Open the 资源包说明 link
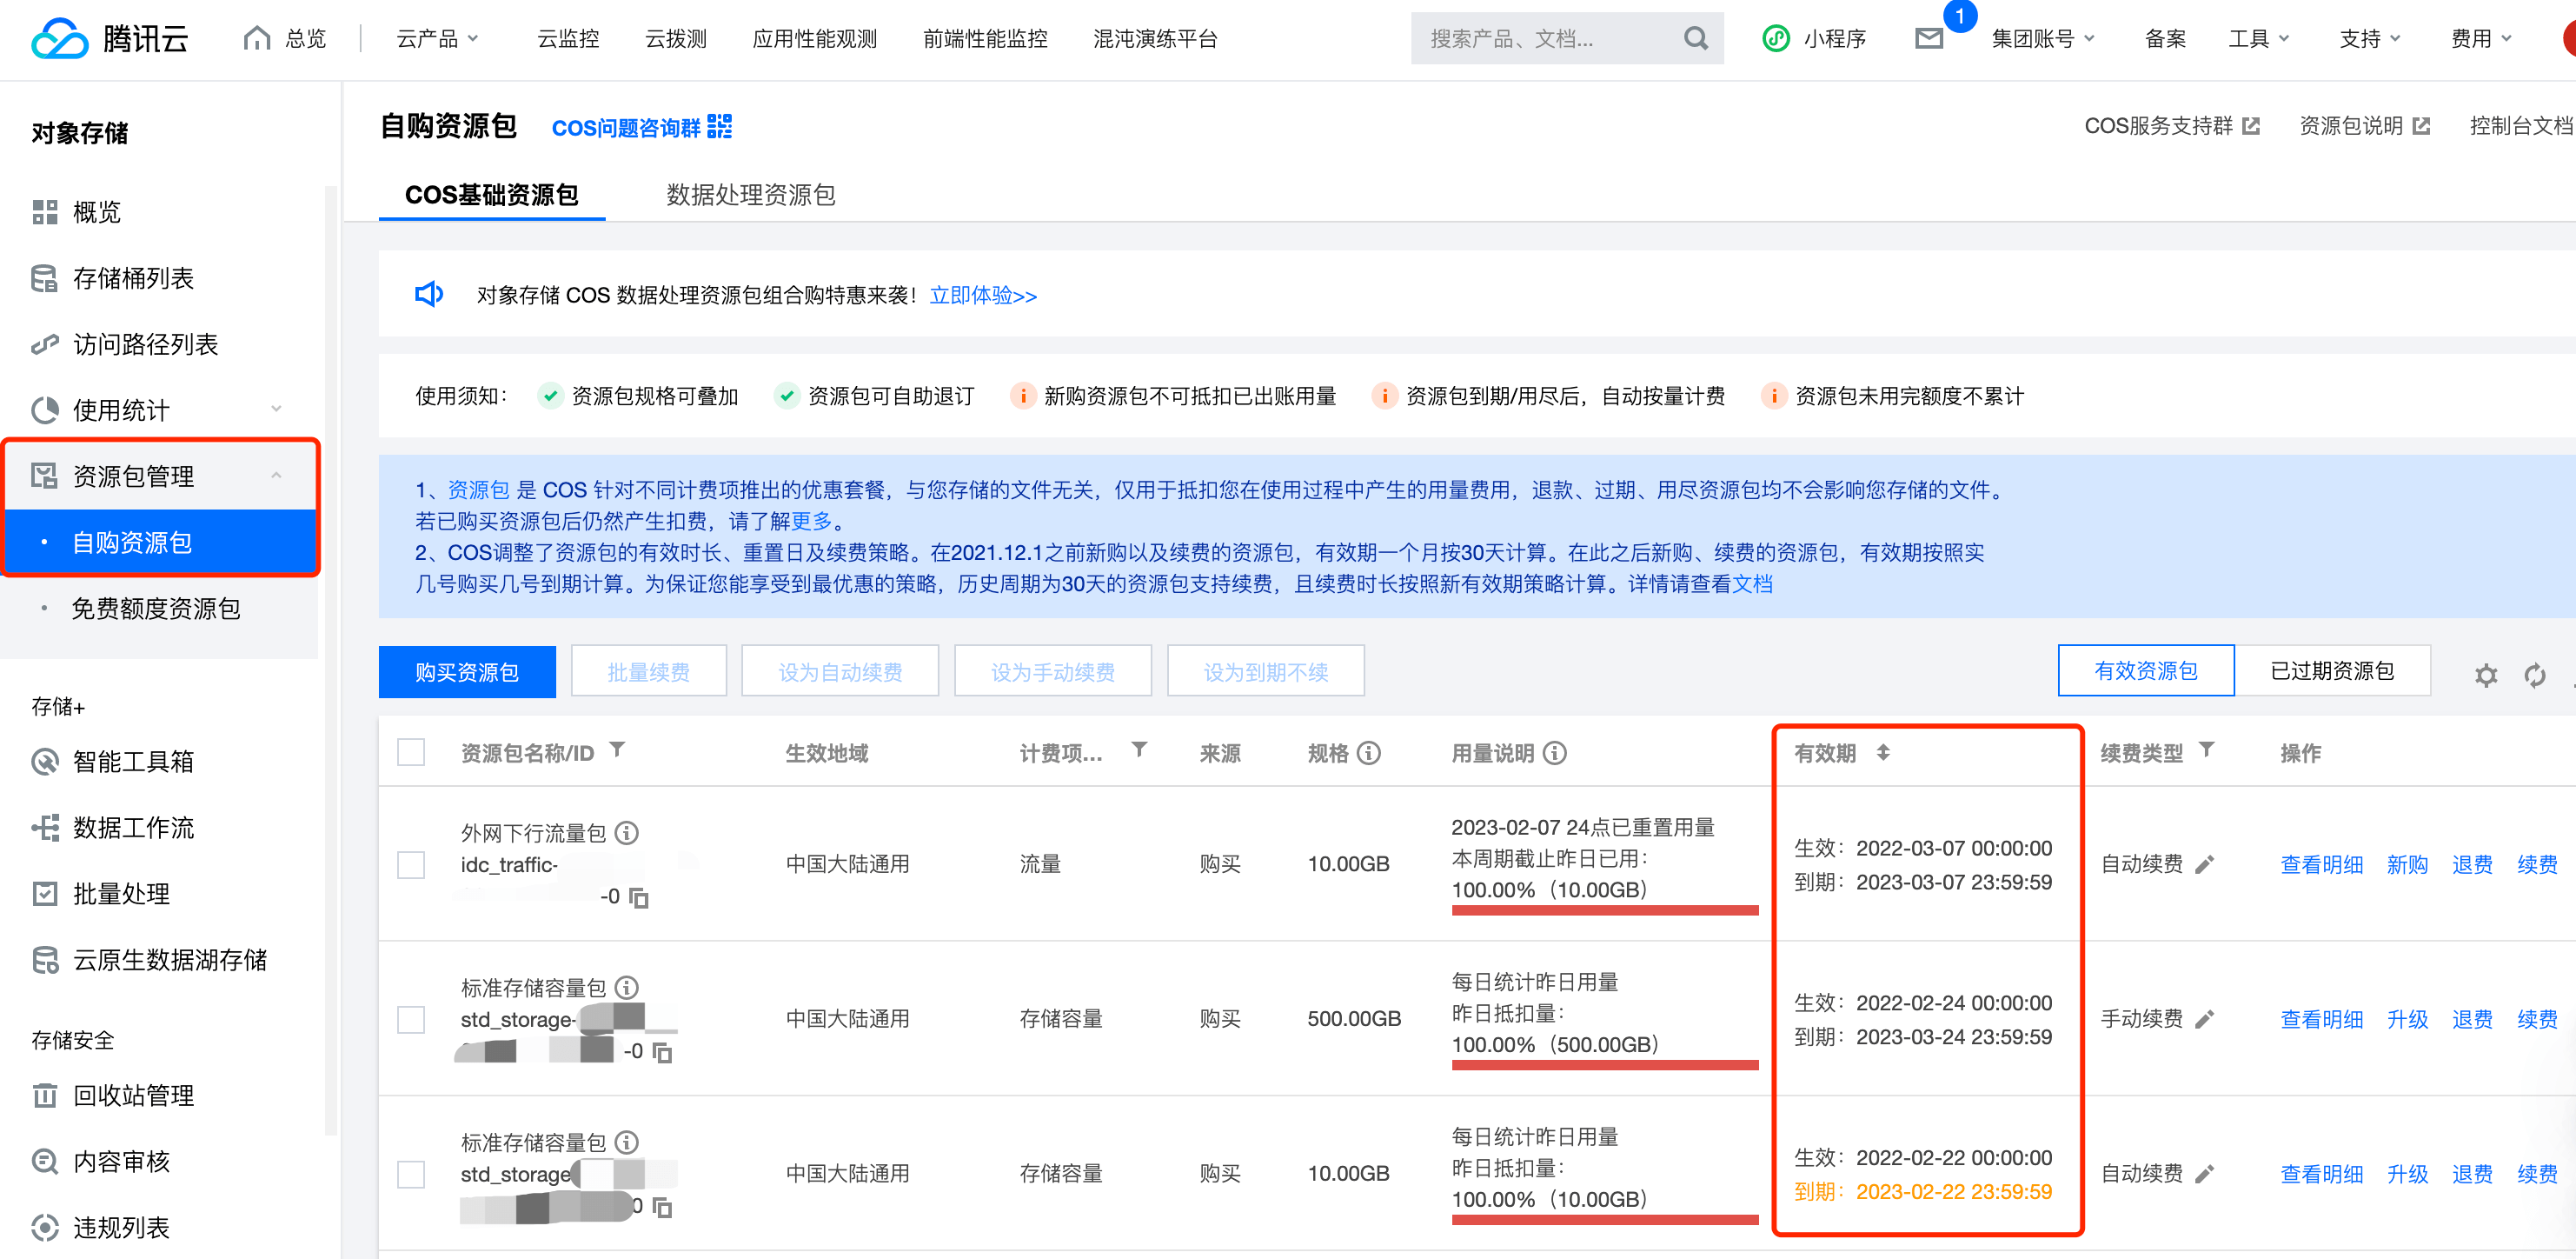Screen dimensions: 2576x1259 tap(2364, 126)
